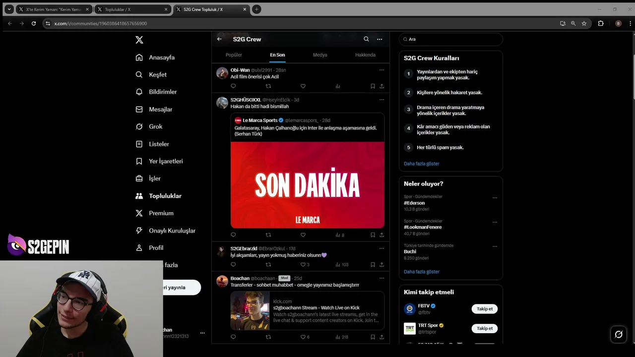This screenshot has width=635, height=357.
Task: Share Boachan's Transferler post
Action: [x=381, y=337]
